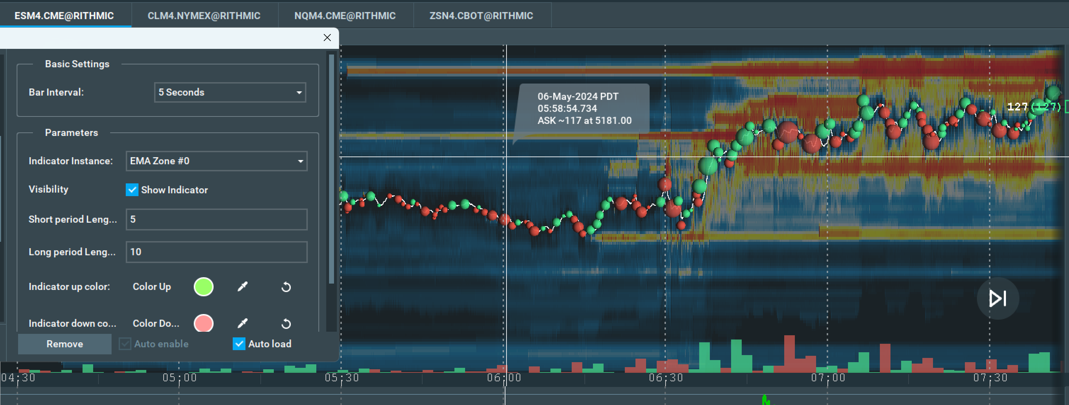1069x405 pixels.
Task: Click eyedropper for Indicator down color
Action: click(x=243, y=323)
